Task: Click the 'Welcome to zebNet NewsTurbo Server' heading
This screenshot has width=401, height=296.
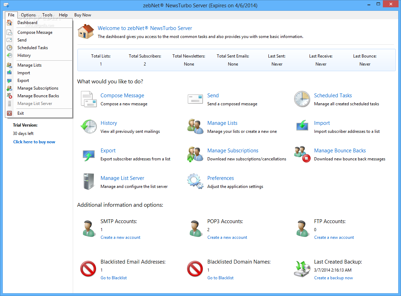Action: pos(145,28)
